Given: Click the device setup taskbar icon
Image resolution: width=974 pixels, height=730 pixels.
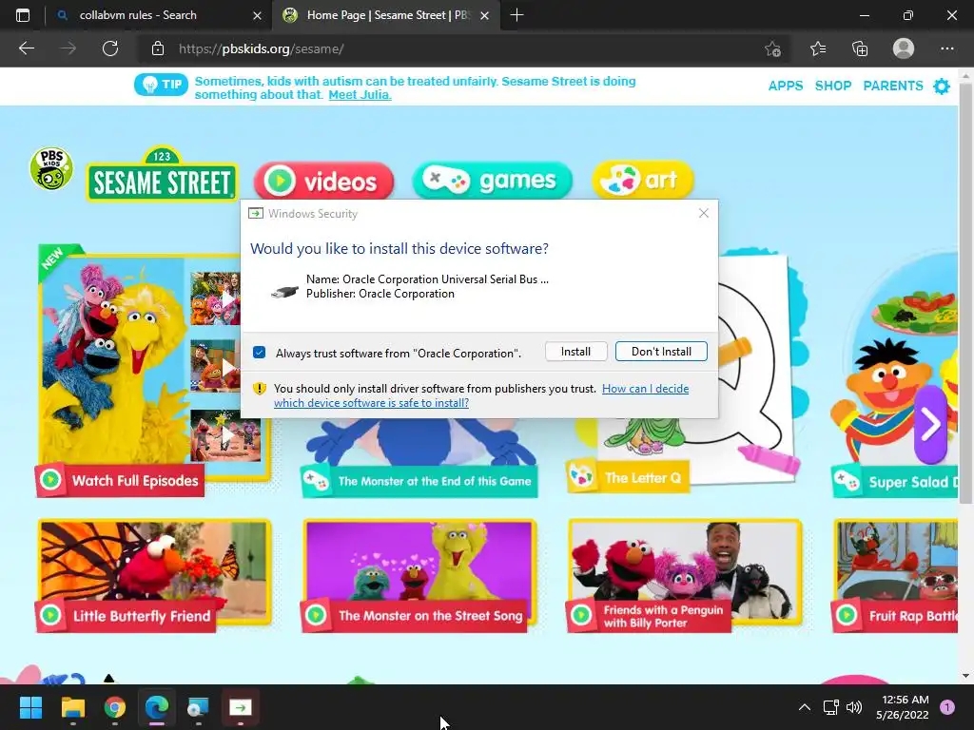Looking at the screenshot, I should pyautogui.click(x=198, y=707).
